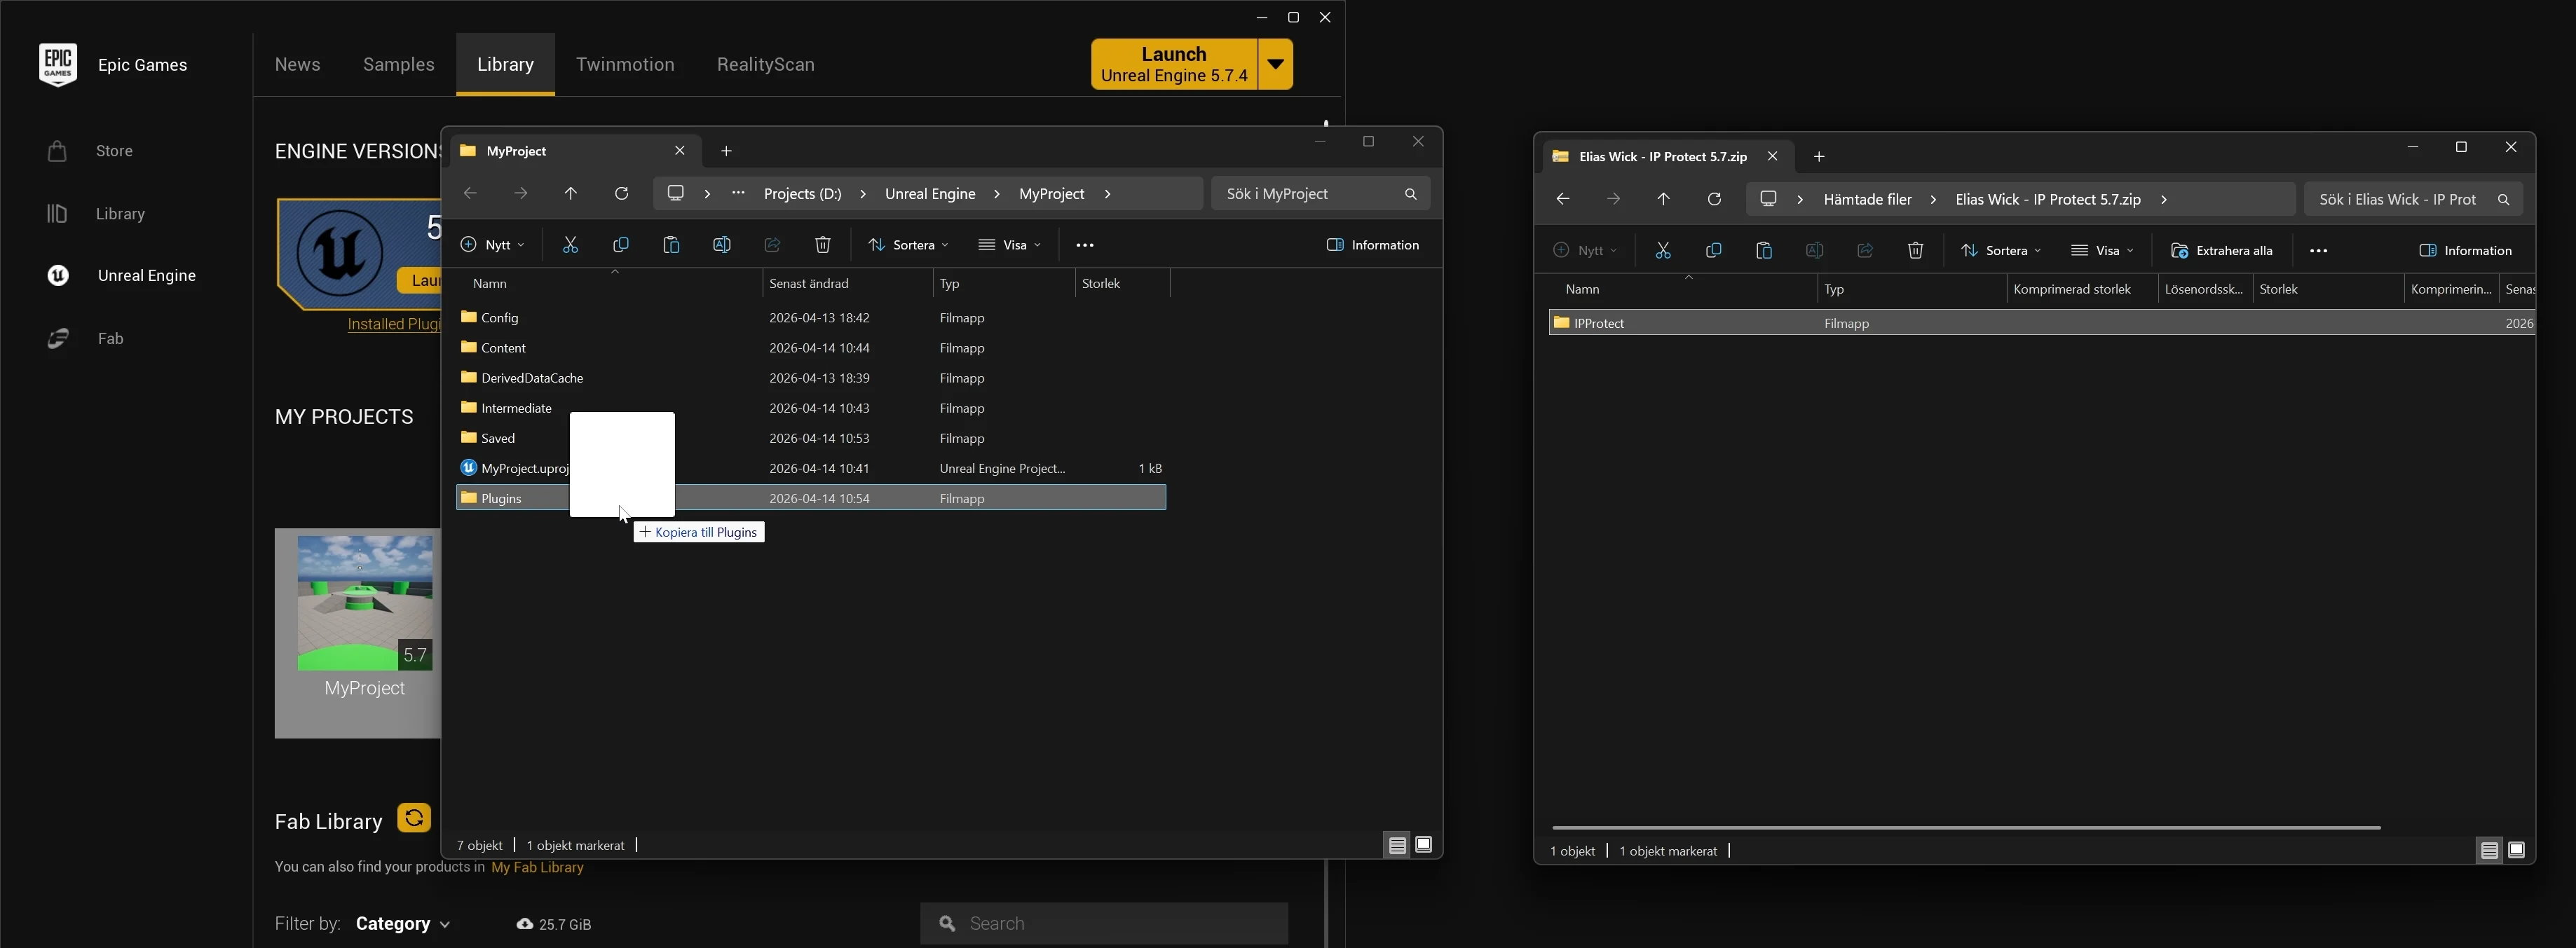Toggle Information pane in MyProject window
This screenshot has width=2576, height=948.
click(x=1373, y=245)
